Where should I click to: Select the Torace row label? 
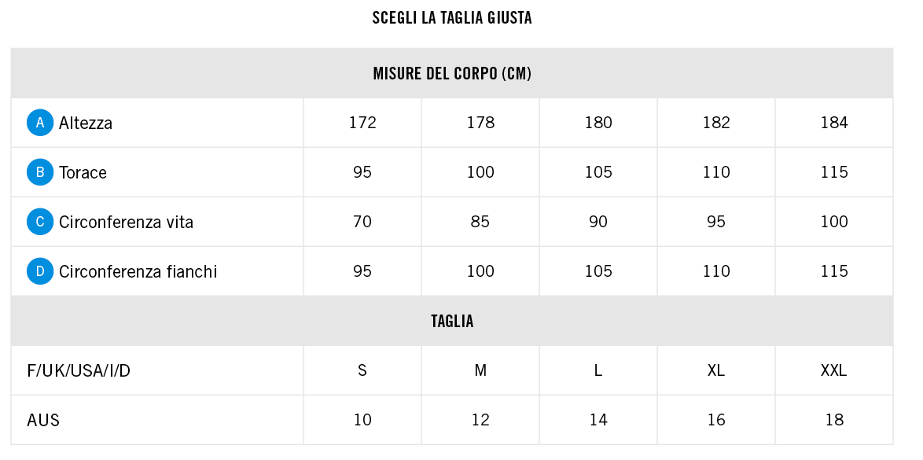coord(83,172)
